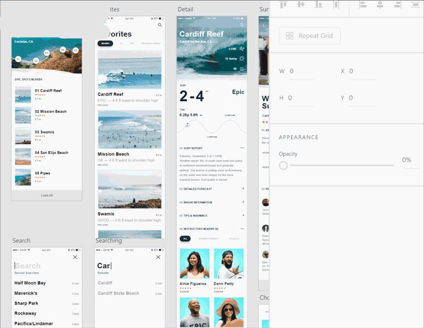Click the Cardiff Reef title on Detail artboard

[201, 34]
